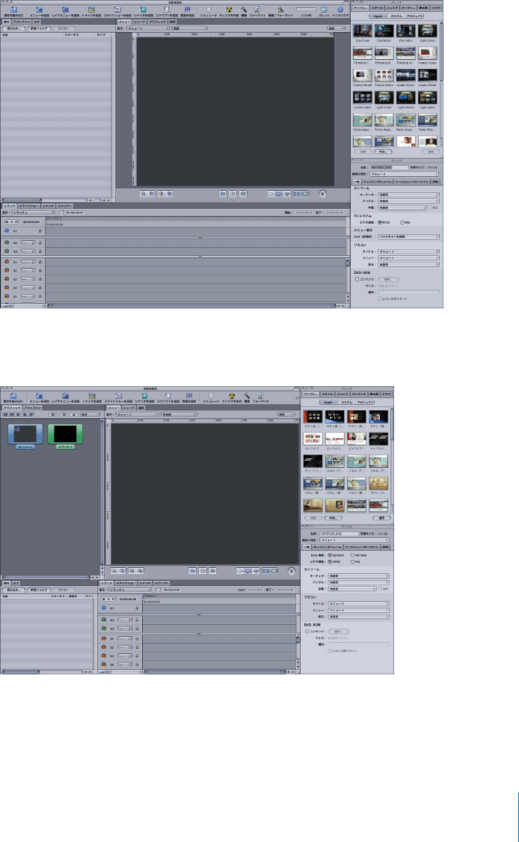Open the inspector via upper window インスペクタ icon

(340, 10)
